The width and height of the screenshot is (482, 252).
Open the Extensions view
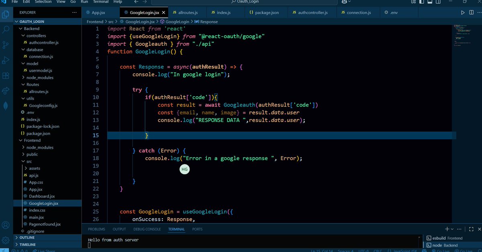6,75
